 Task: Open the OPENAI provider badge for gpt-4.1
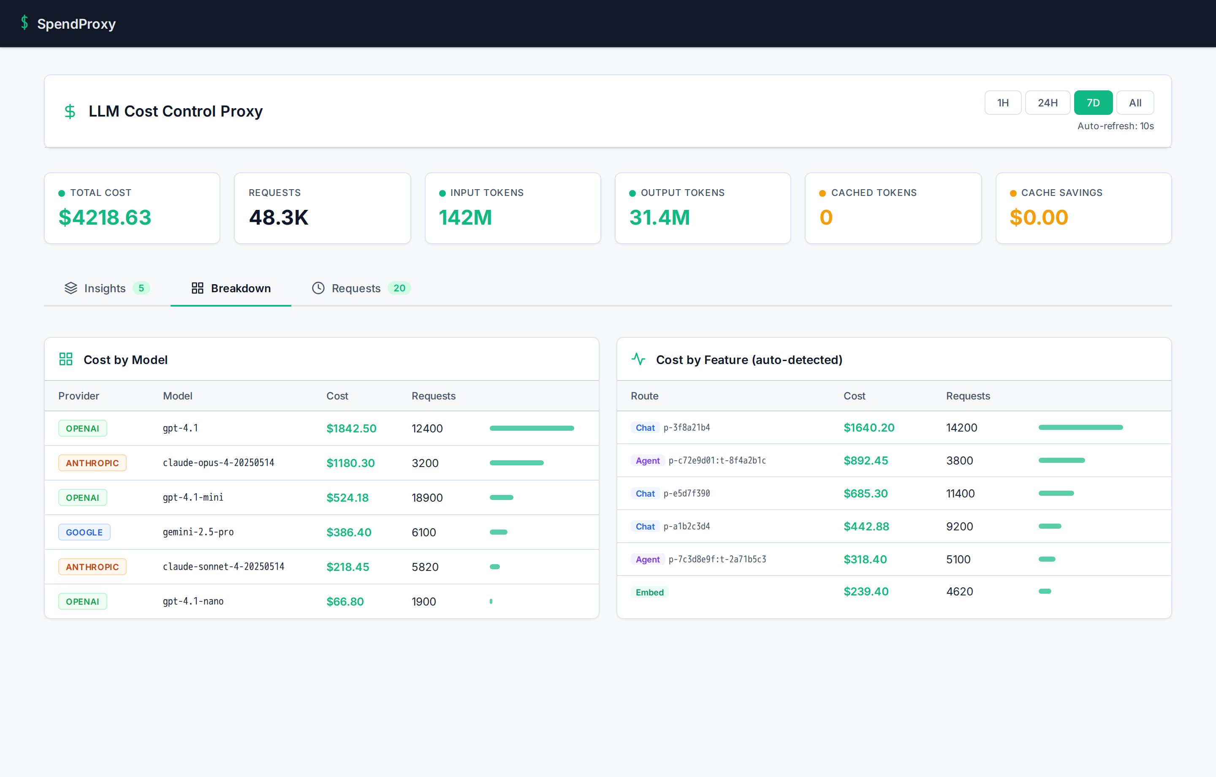(x=82, y=428)
